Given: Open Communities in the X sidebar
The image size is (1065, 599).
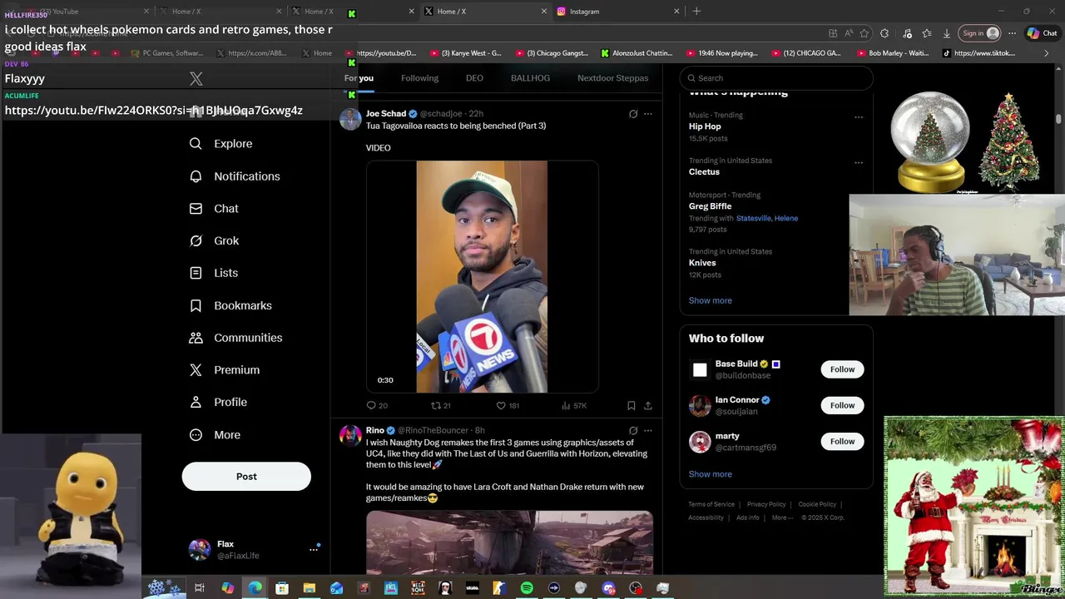Looking at the screenshot, I should pyautogui.click(x=235, y=338).
